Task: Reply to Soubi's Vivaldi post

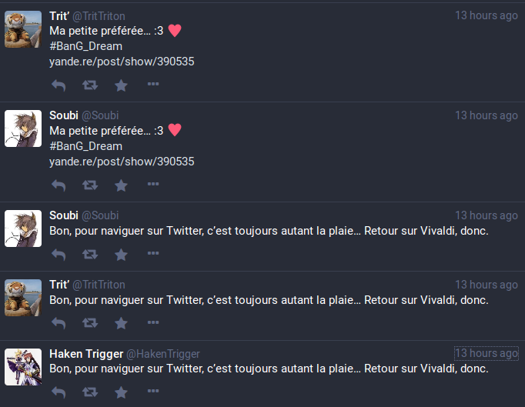Action: click(x=59, y=255)
